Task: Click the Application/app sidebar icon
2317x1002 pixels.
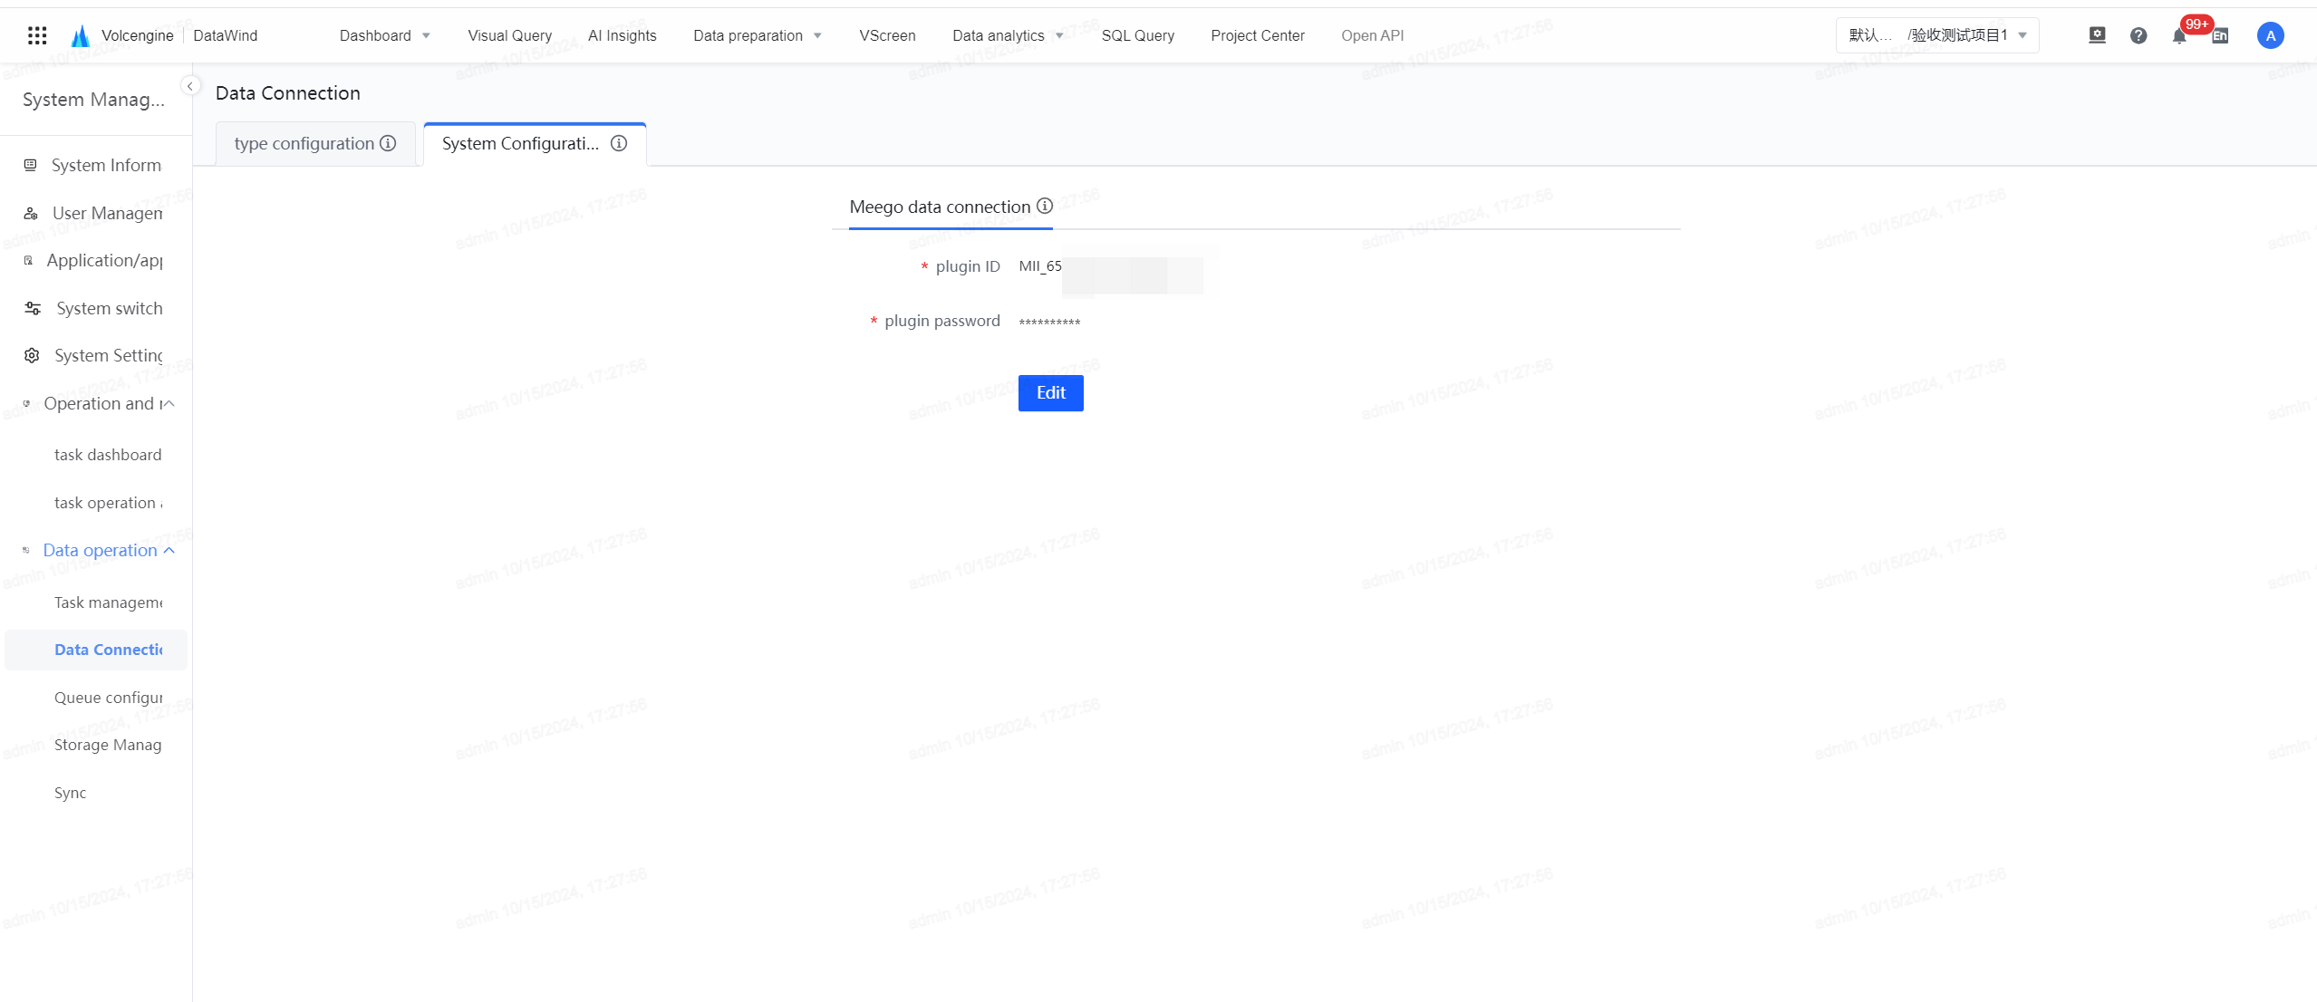Action: tap(28, 260)
